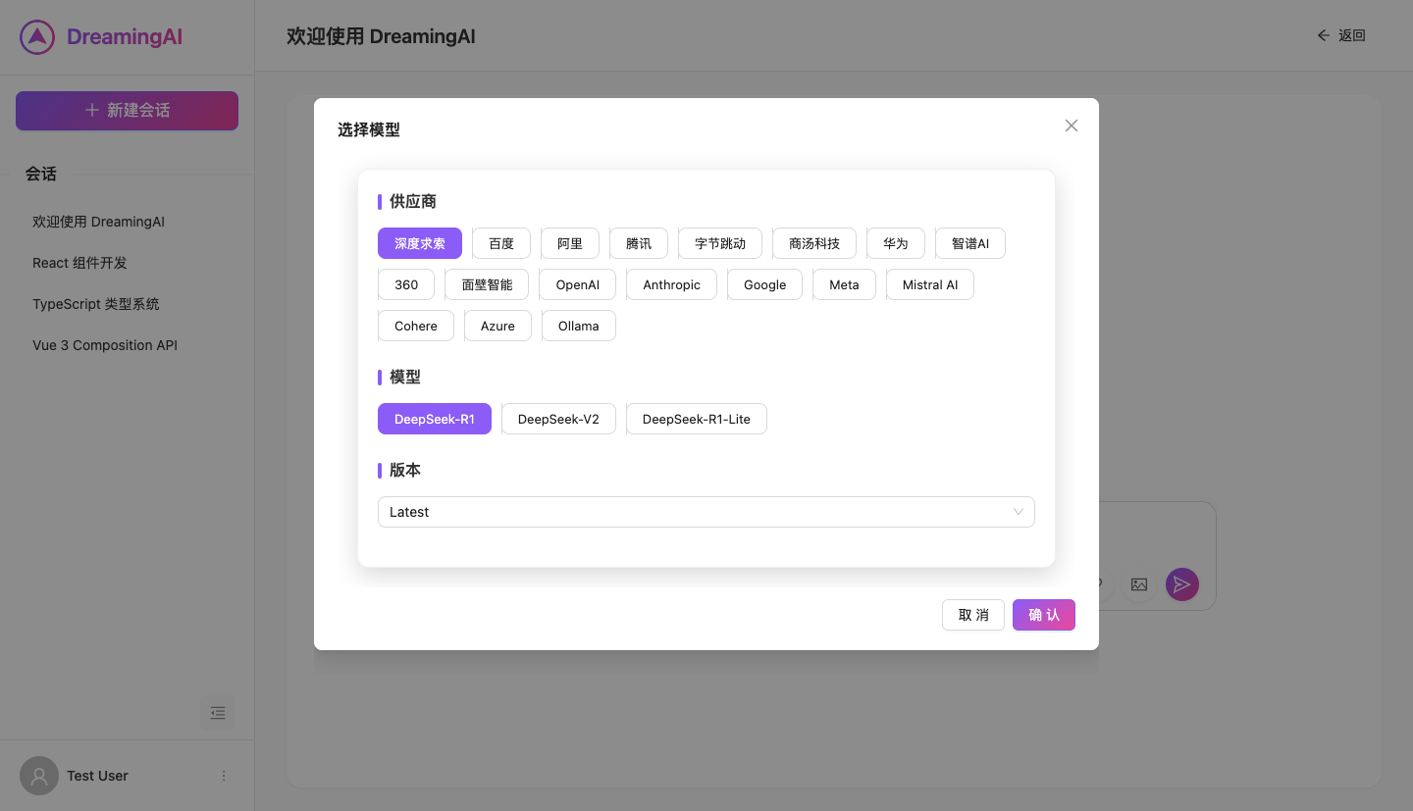1413x811 pixels.
Task: Pick the Azure provider
Action: click(497, 326)
